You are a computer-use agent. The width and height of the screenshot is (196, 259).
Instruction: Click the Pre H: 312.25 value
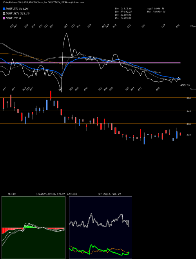tap(123, 12)
